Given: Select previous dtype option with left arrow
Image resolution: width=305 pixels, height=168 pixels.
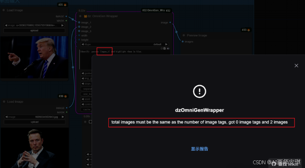Looking at the screenshot, I should 83,44.
